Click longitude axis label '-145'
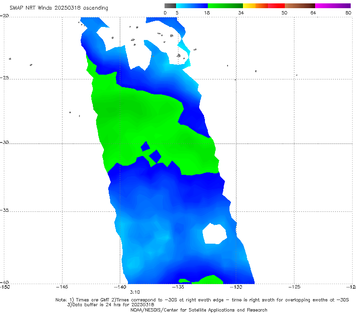This screenshot has width=356, height=313. point(62,287)
